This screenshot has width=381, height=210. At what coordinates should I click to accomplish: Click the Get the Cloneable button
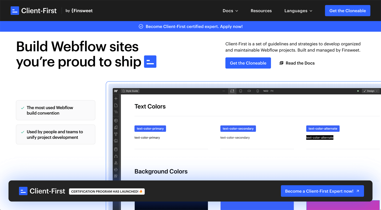tap(248, 63)
